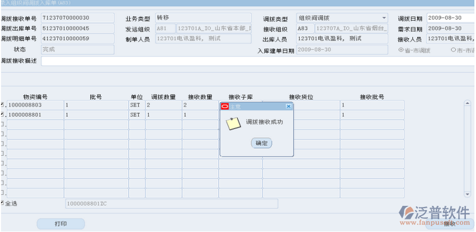Click the 调拨日期 field 2009-08-30
Image resolution: width=476 pixels, height=232 pixels.
click(451, 18)
